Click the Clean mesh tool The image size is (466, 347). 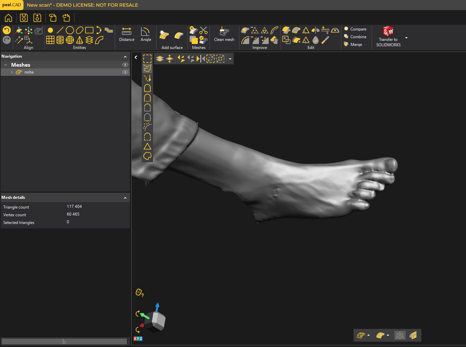(x=224, y=35)
